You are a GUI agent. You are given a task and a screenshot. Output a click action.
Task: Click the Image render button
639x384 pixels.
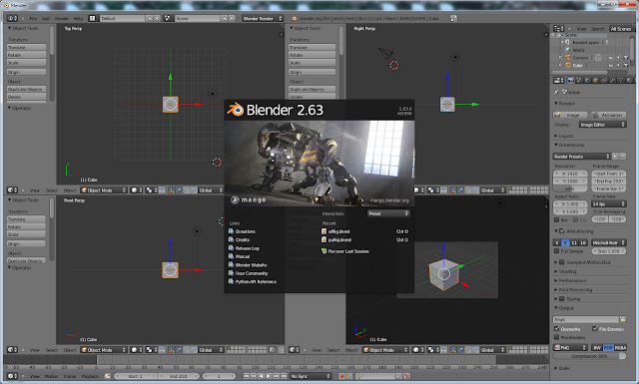pyautogui.click(x=570, y=116)
